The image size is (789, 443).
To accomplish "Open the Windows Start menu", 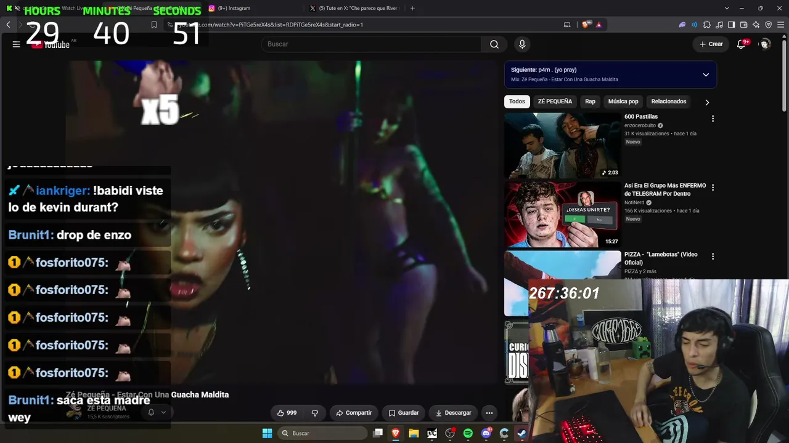I will (267, 433).
